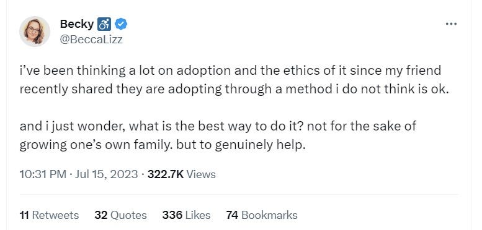This screenshot has width=482, height=230.
Task: Open the @BeccaLizz handle link
Action: [x=91, y=40]
